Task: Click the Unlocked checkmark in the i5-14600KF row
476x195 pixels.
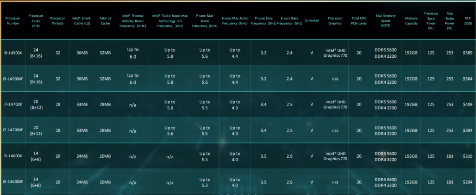Action: point(312,182)
